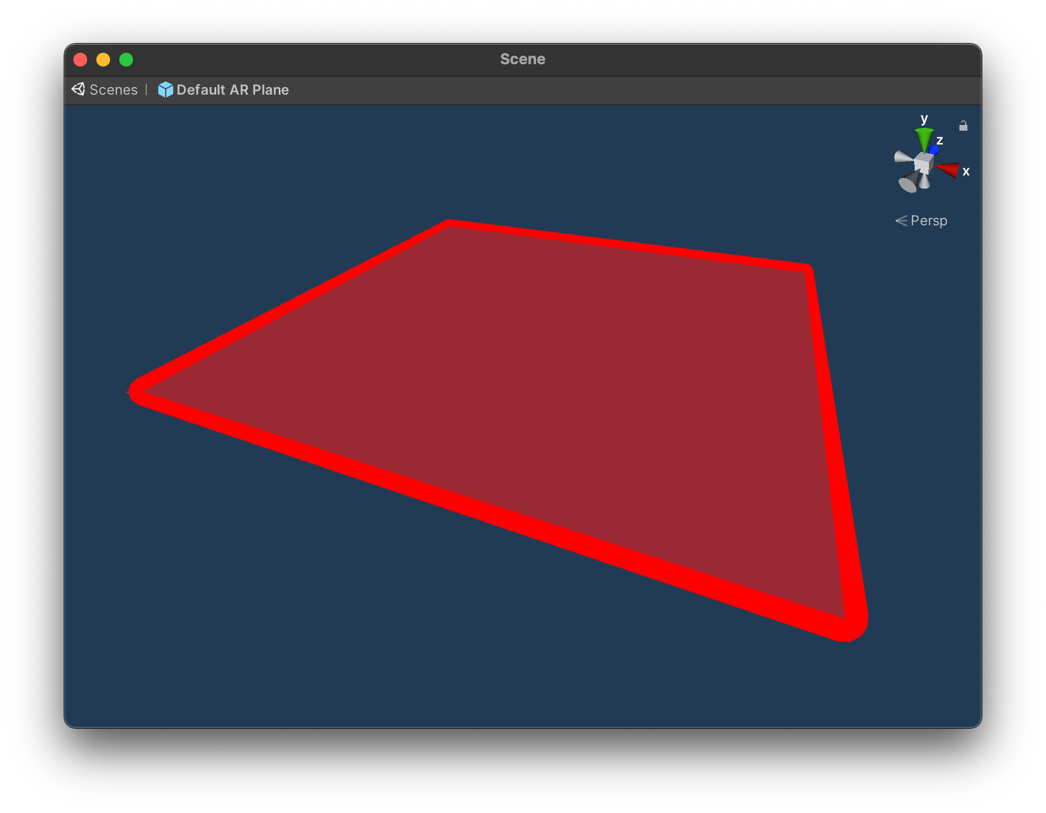Screen dimensions: 1046x813
Task: Click the green Y axis cone on gizmo
Action: click(923, 139)
